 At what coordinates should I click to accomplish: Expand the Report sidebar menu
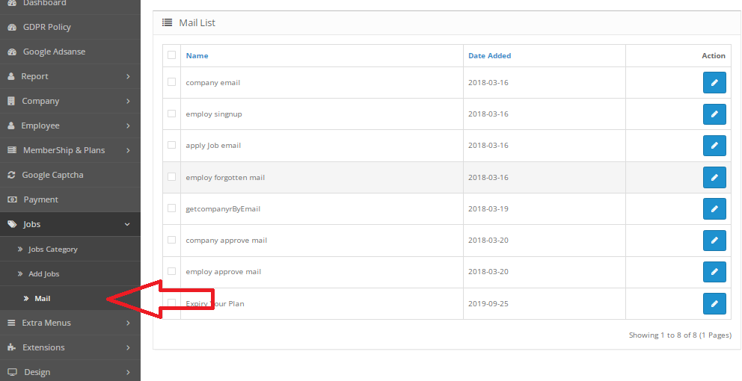(x=70, y=76)
